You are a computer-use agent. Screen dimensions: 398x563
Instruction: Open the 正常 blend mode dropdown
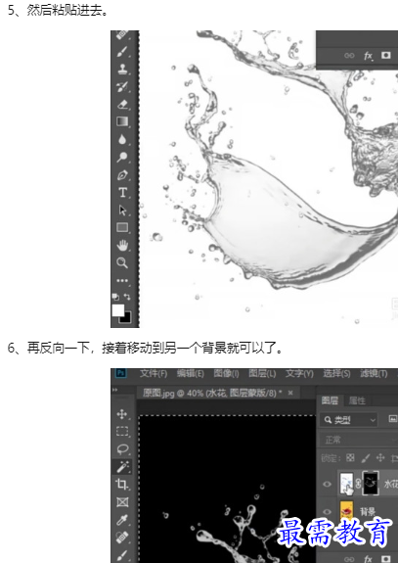[359, 440]
